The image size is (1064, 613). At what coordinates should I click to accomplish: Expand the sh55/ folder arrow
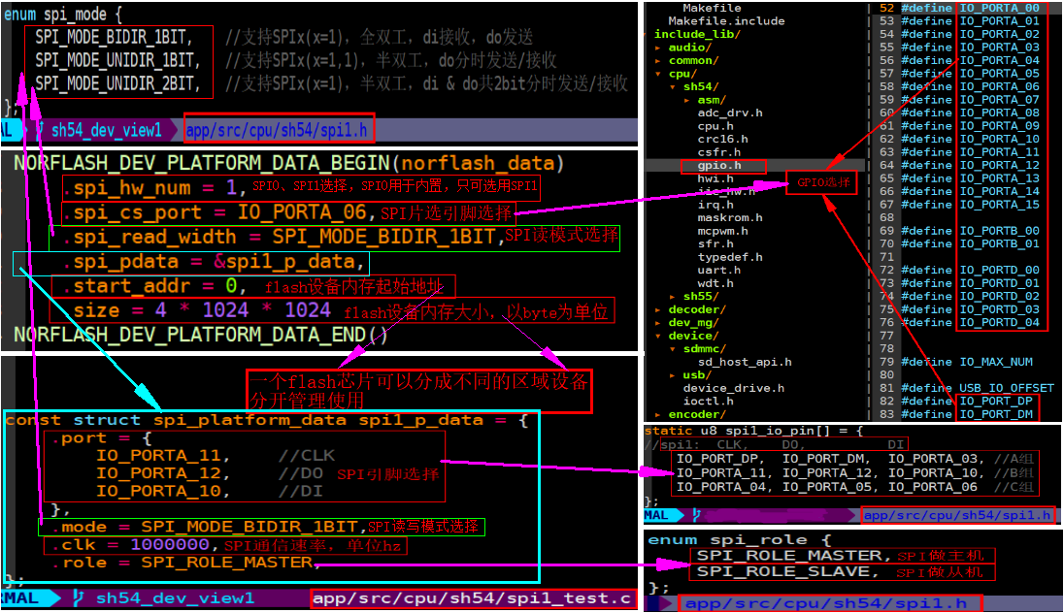pos(673,297)
